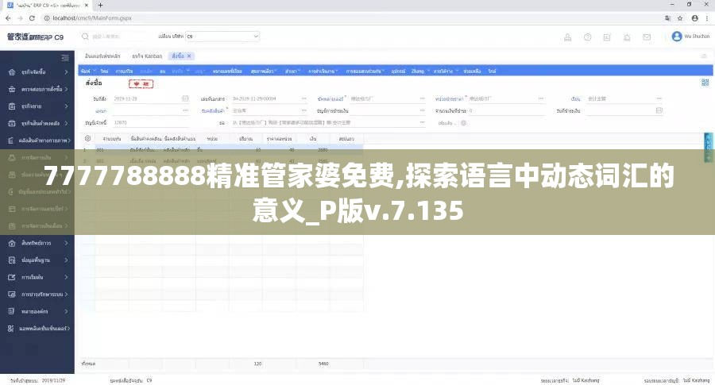Click the ellipsis button in the warehouse field
The height and width of the screenshot is (385, 715).
(x=303, y=110)
